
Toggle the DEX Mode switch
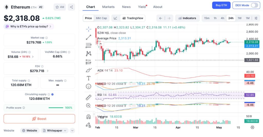click(x=255, y=5)
